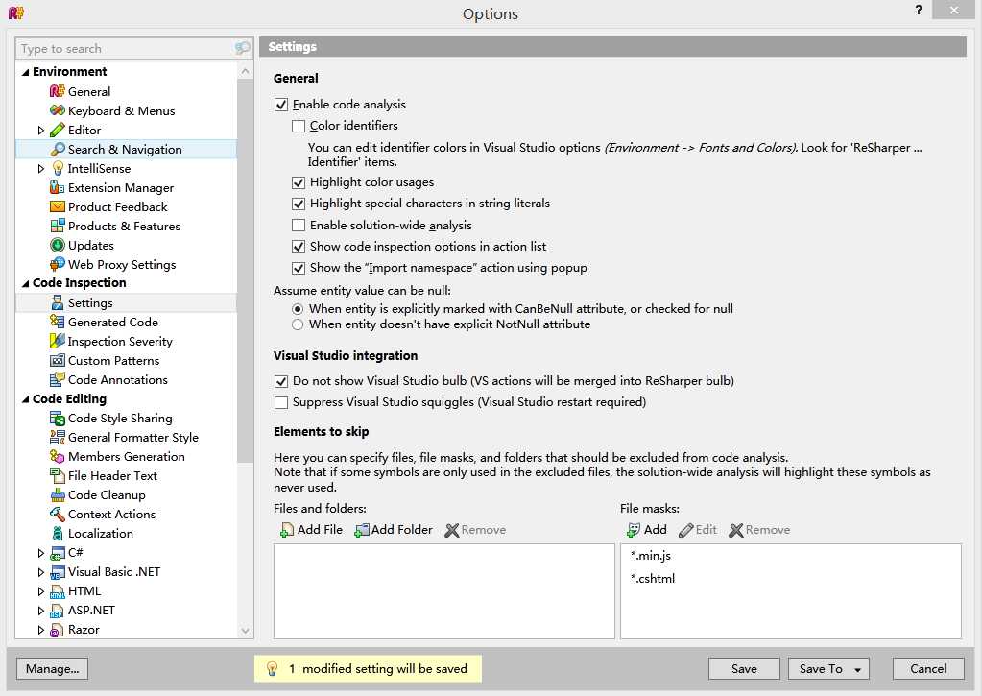Click the Code Annotations icon

[x=57, y=379]
